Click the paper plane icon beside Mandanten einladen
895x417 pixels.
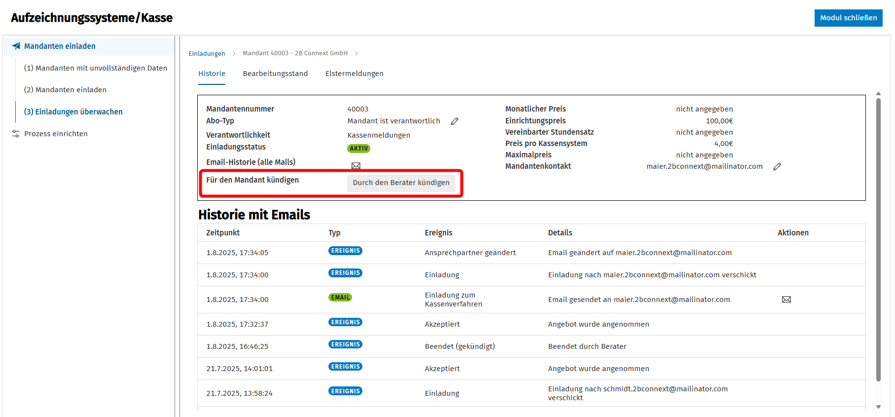[x=16, y=46]
